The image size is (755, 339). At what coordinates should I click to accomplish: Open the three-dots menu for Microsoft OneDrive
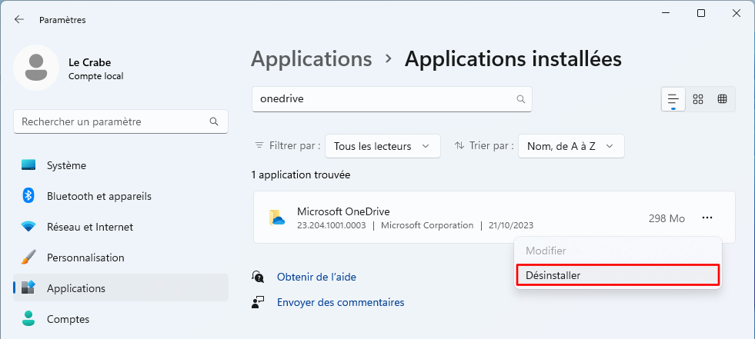707,218
